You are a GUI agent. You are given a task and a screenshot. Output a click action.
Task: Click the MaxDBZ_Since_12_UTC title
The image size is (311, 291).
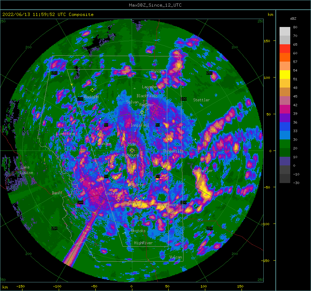pos(155,5)
